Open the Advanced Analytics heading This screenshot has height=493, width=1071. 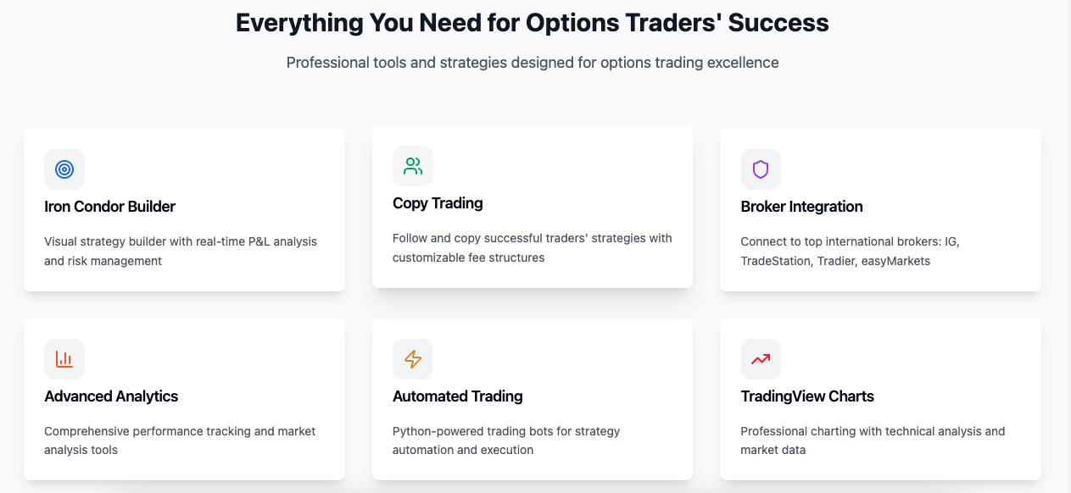point(111,396)
